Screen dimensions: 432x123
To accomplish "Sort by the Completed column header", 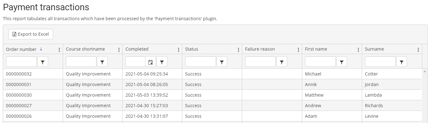I will pyautogui.click(x=137, y=49).
